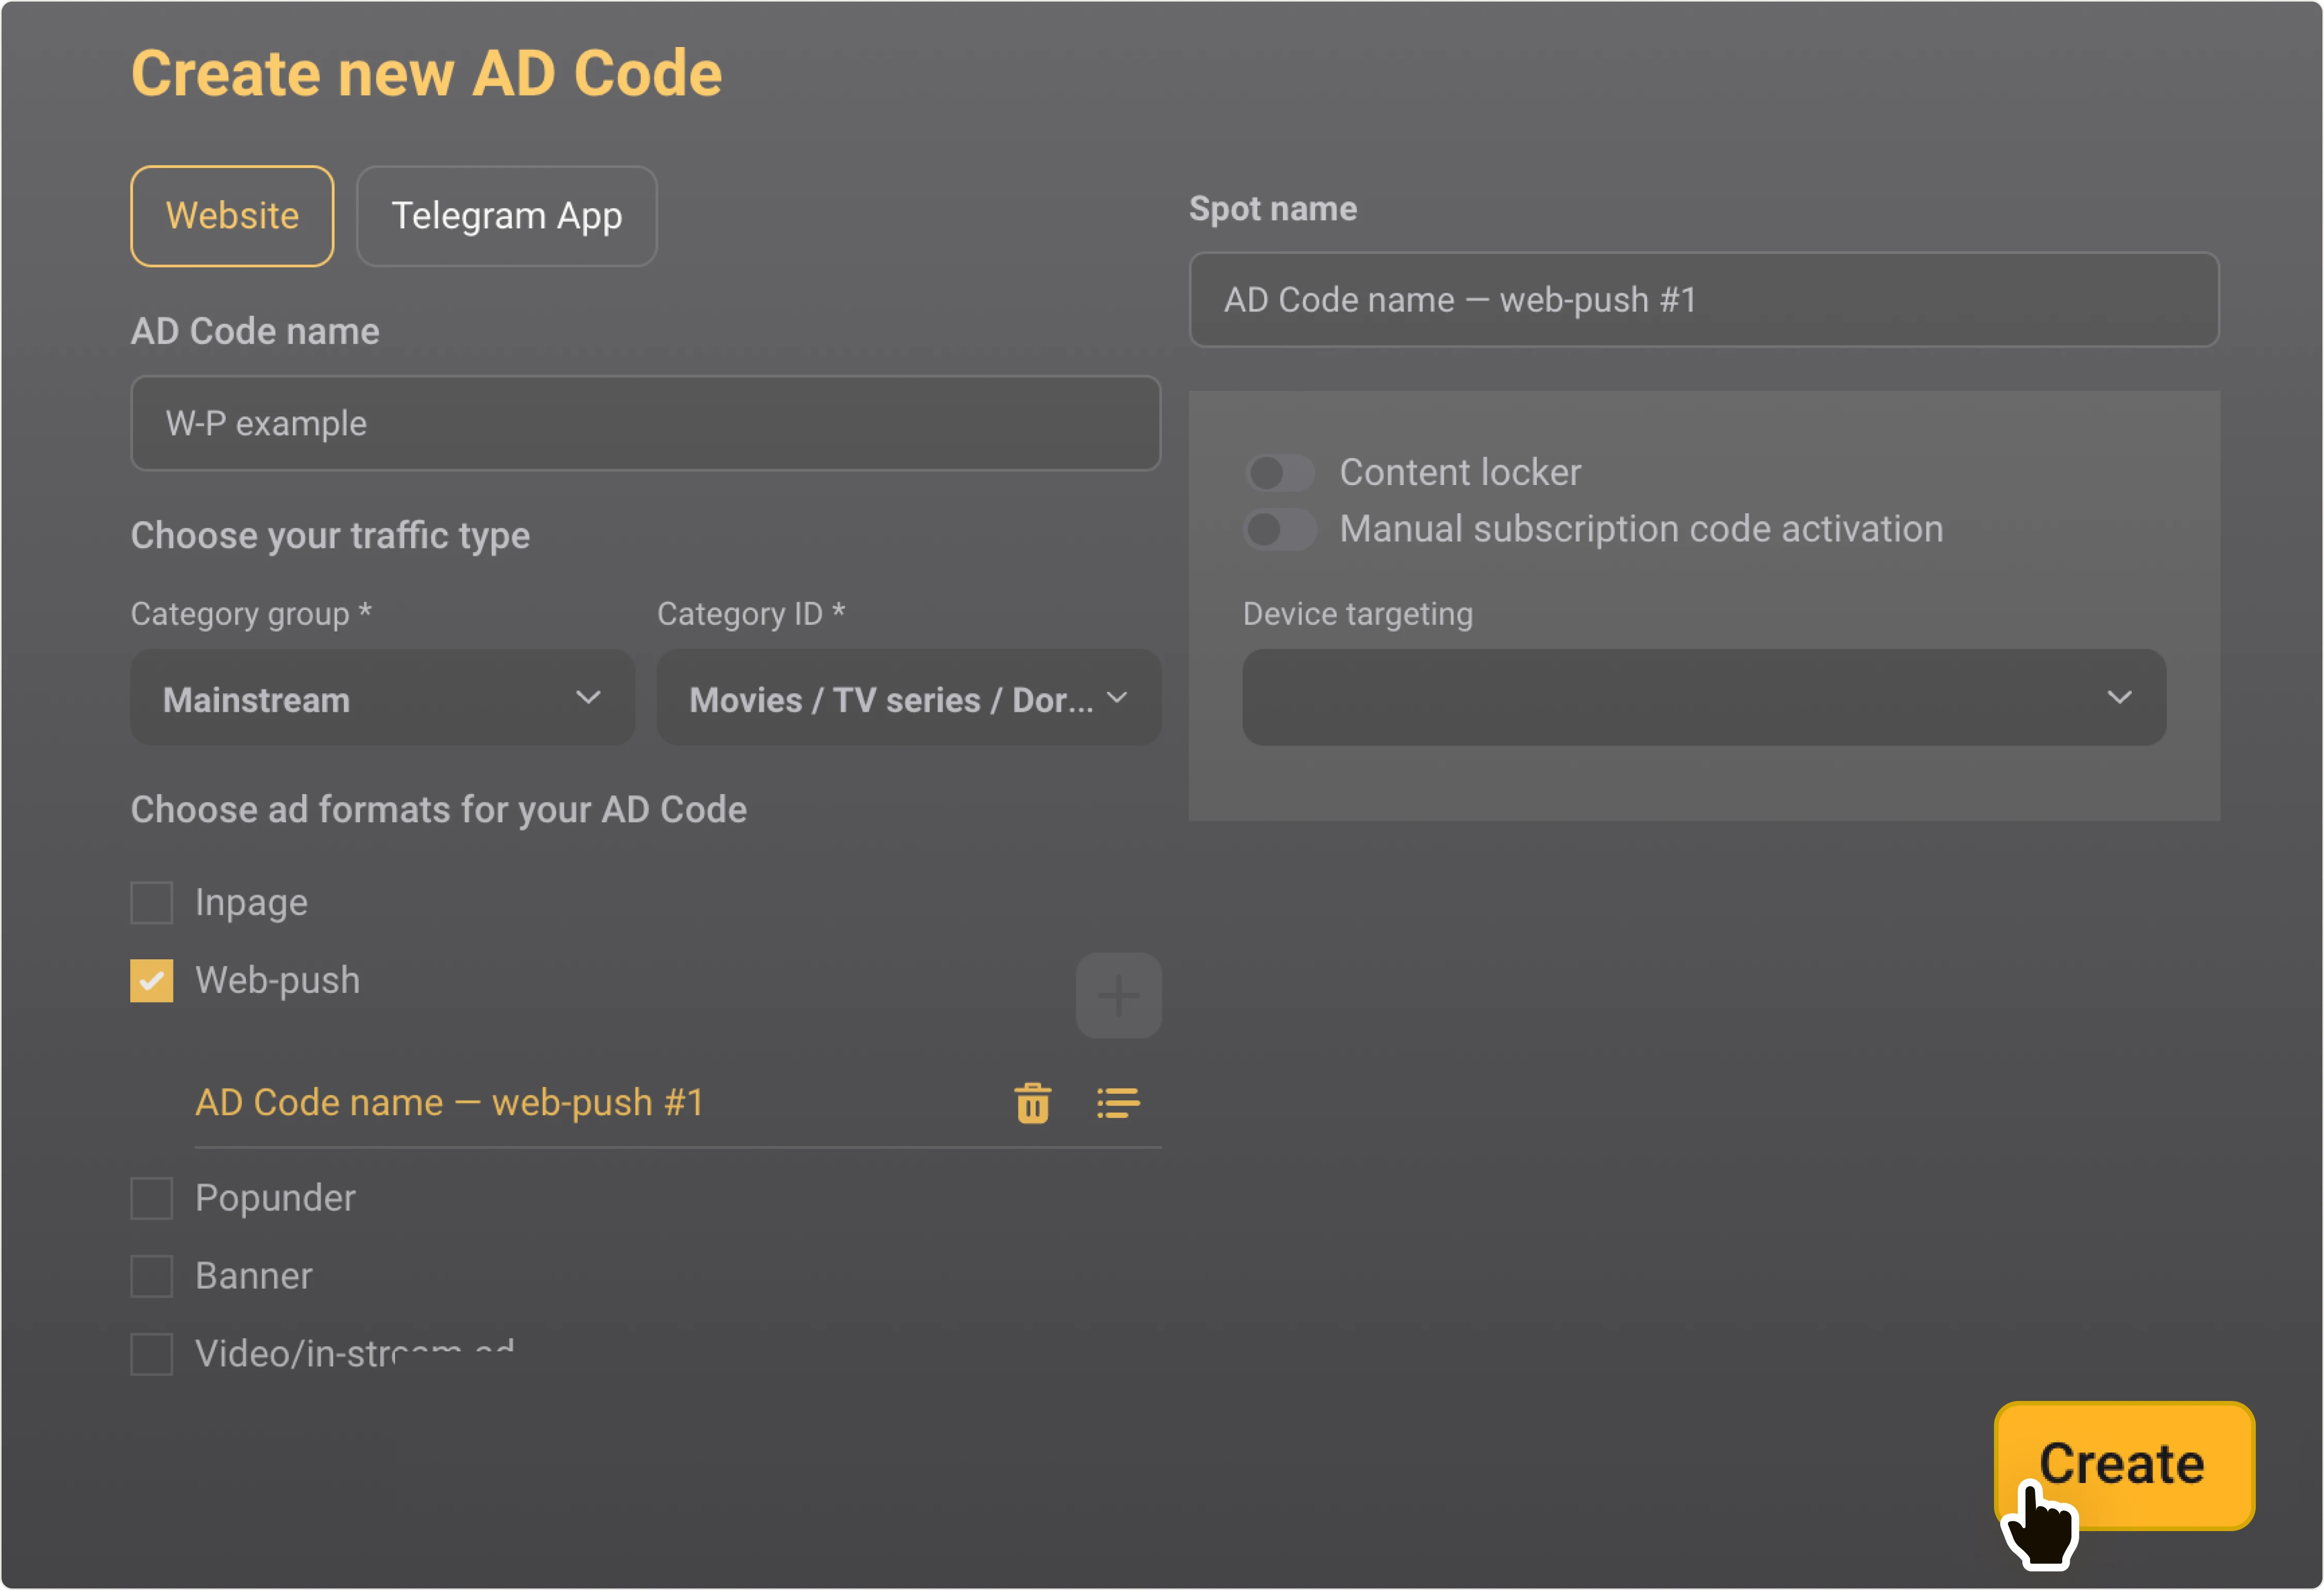Click the AD Code name input field
The height and width of the screenshot is (1590, 2324).
click(645, 423)
